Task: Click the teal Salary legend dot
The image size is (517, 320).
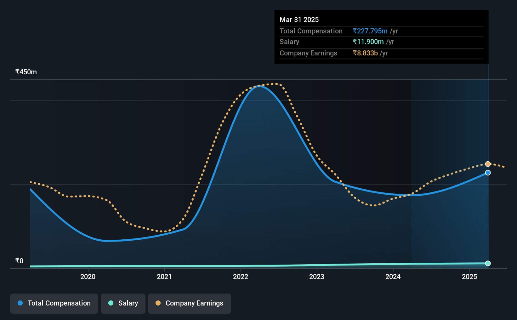Action: tap(111, 303)
